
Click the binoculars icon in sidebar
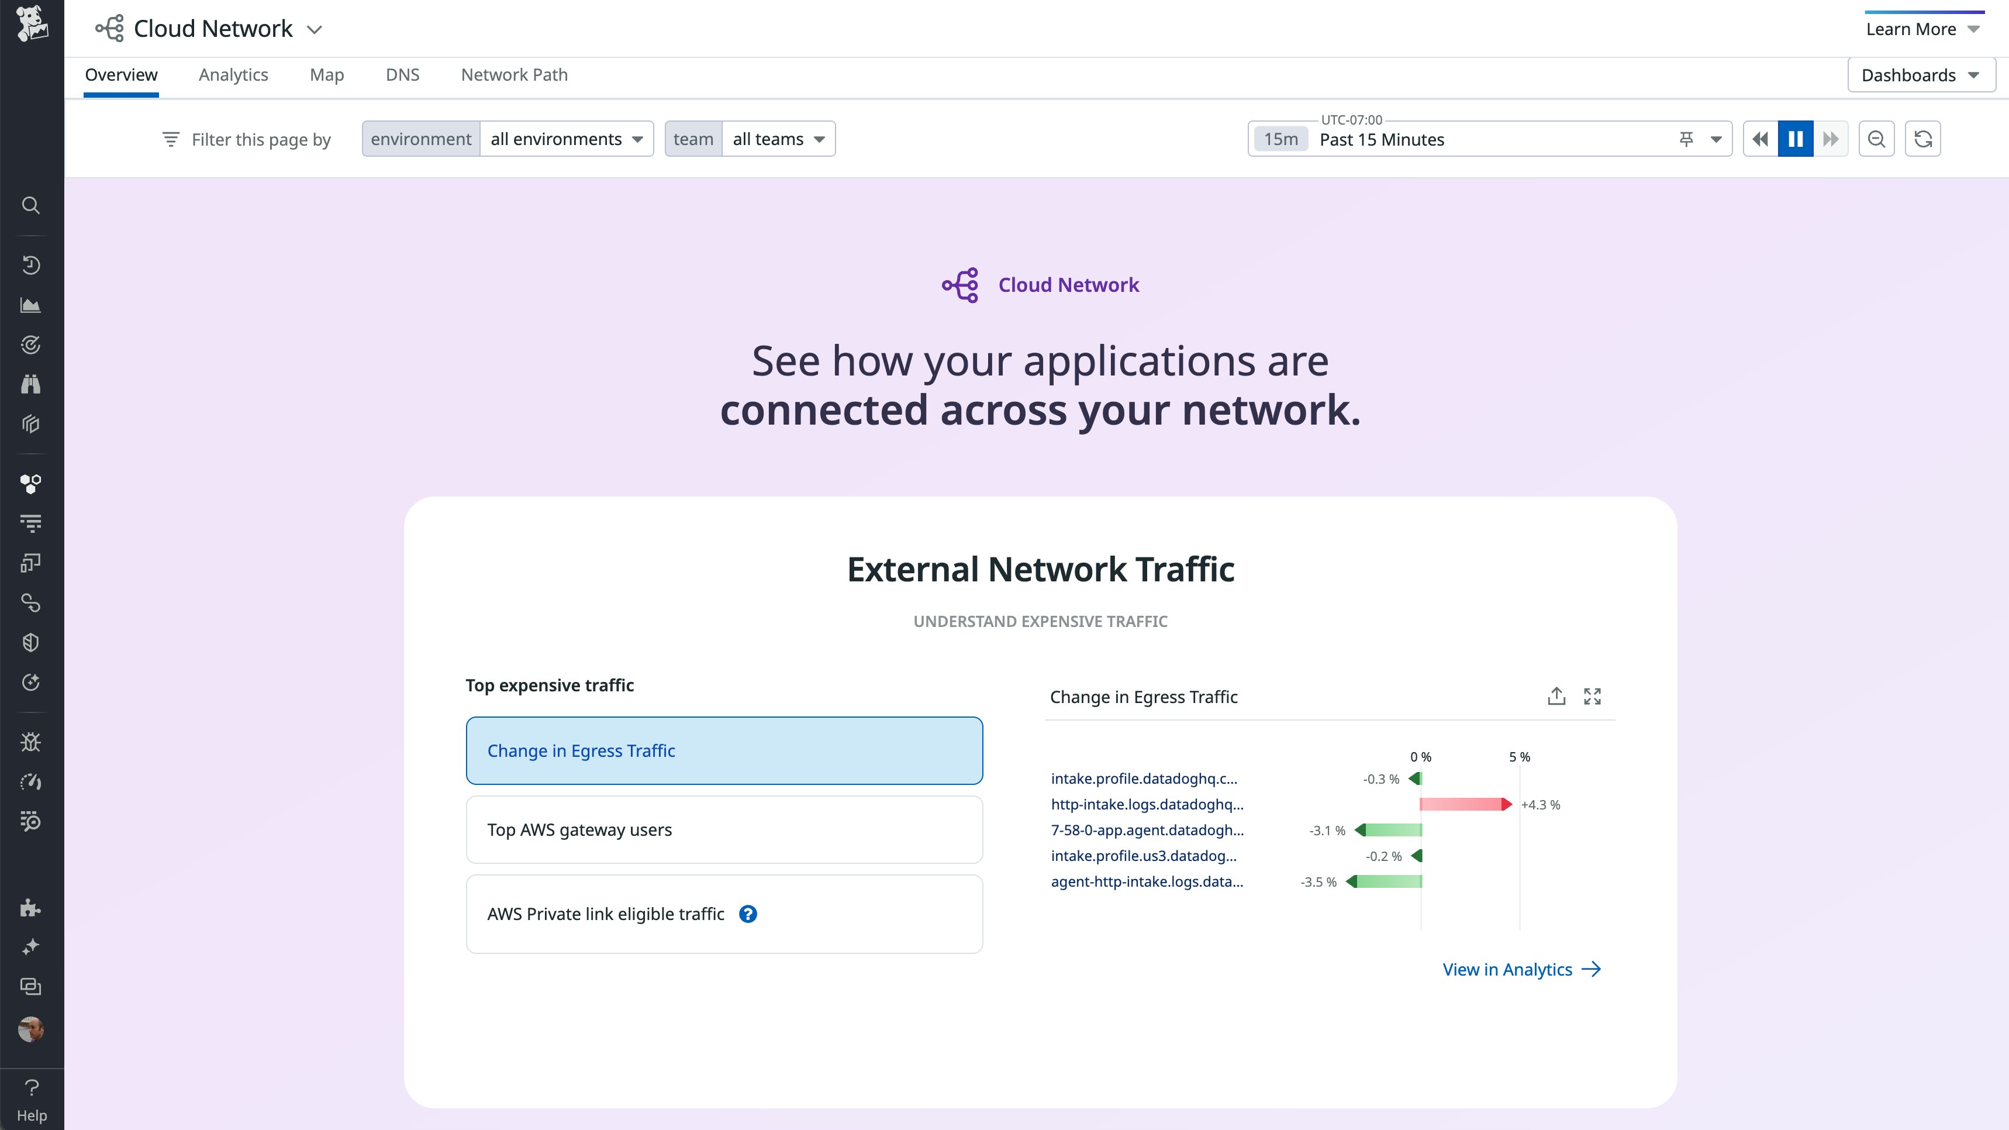click(30, 384)
